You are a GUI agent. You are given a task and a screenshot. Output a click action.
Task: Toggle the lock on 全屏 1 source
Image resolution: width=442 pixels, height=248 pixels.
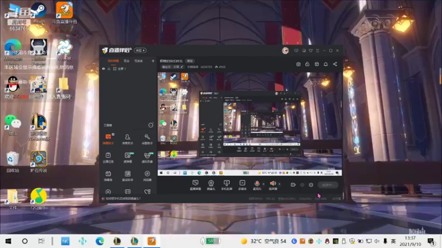109,68
